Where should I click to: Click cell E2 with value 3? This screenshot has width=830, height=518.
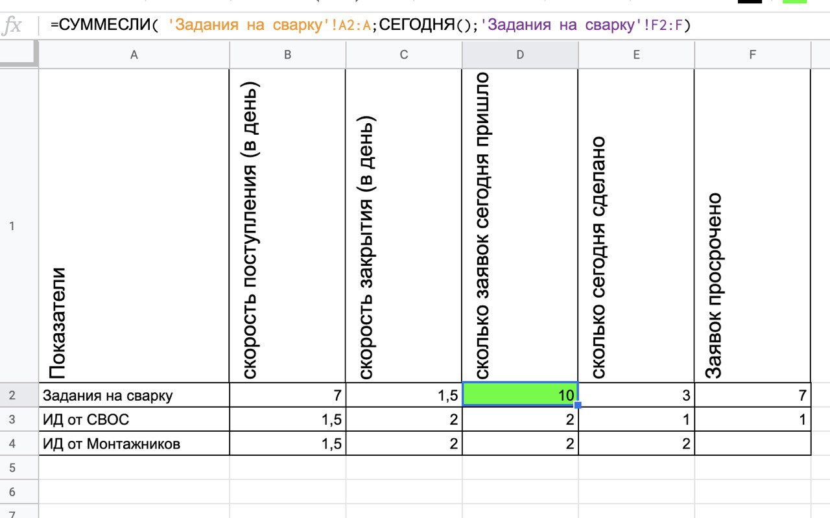[x=636, y=395]
